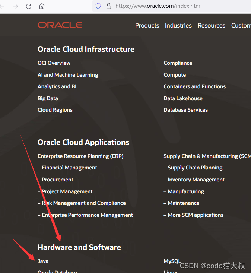
Task: Open the Java link
Action: (43, 261)
